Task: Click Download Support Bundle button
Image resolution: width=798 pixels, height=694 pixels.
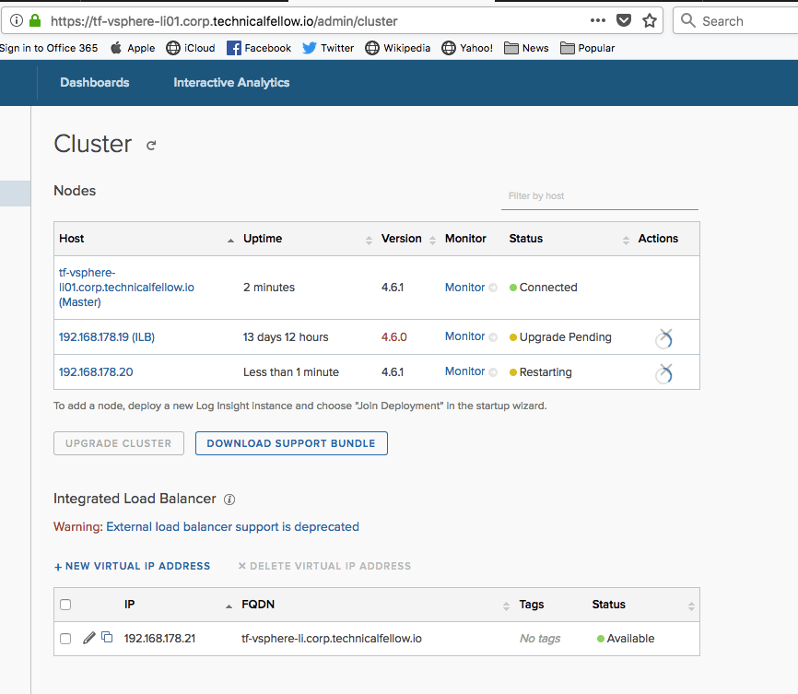Action: [x=291, y=443]
